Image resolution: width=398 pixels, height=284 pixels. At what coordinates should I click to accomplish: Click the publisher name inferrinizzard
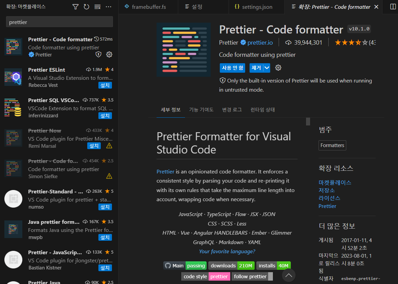[43, 116]
